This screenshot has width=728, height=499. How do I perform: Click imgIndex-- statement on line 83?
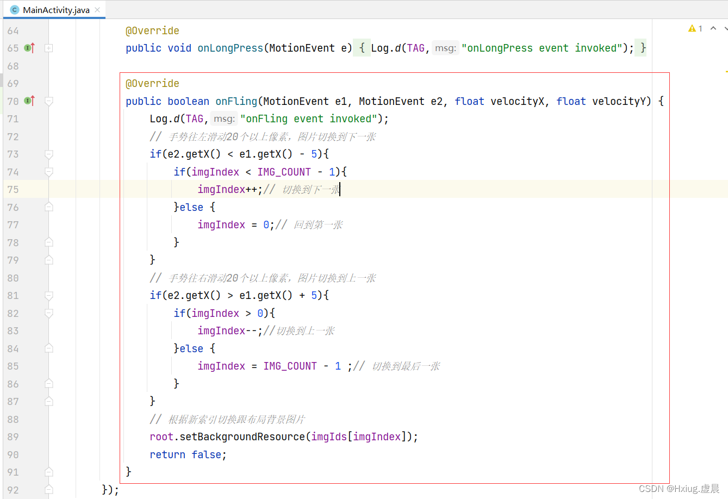coord(230,330)
